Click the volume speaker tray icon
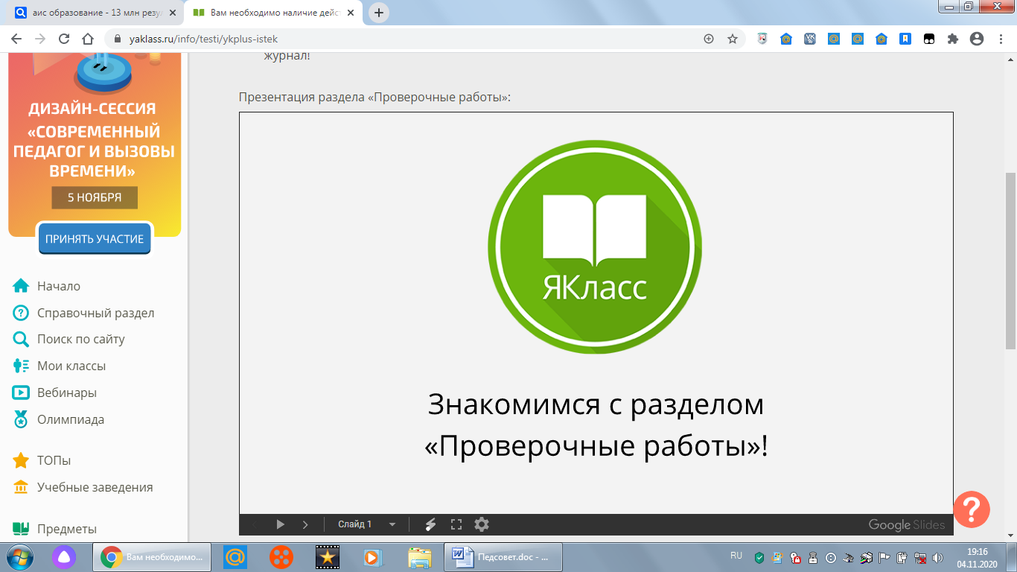Viewport: 1017px width, 572px height. coord(937,557)
